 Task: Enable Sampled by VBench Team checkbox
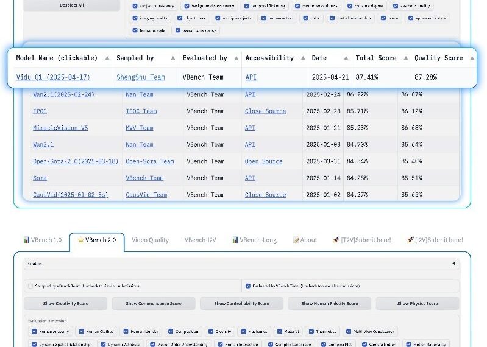pos(30,286)
